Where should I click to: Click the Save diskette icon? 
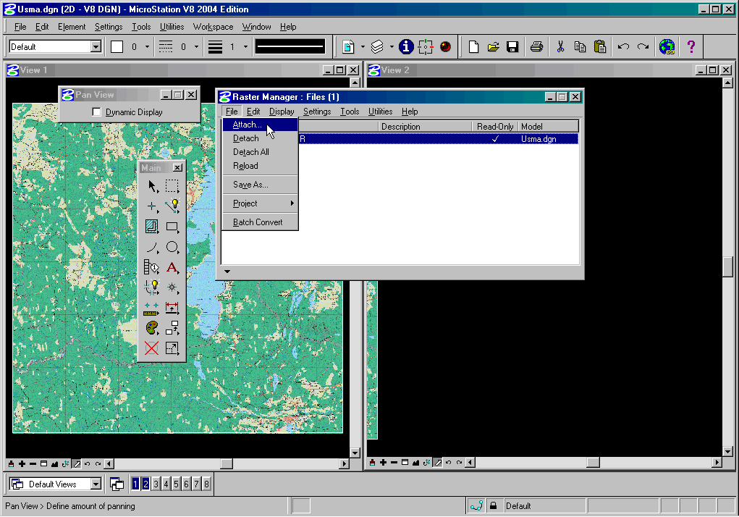(512, 46)
